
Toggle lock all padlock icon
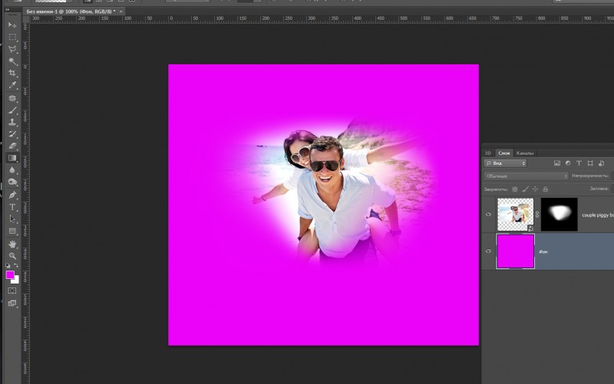tap(545, 189)
